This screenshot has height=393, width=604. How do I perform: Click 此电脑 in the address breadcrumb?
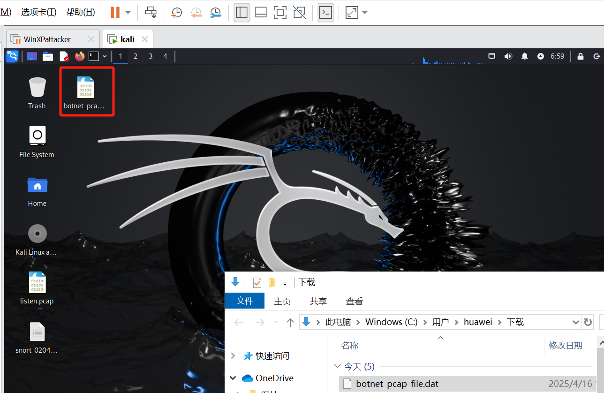point(338,322)
